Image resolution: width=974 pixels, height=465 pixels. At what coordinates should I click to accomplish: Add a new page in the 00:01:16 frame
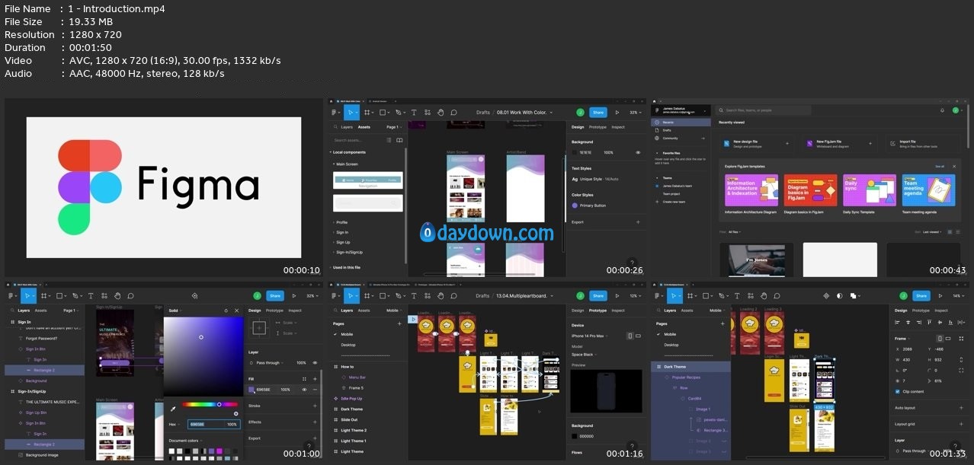point(399,323)
